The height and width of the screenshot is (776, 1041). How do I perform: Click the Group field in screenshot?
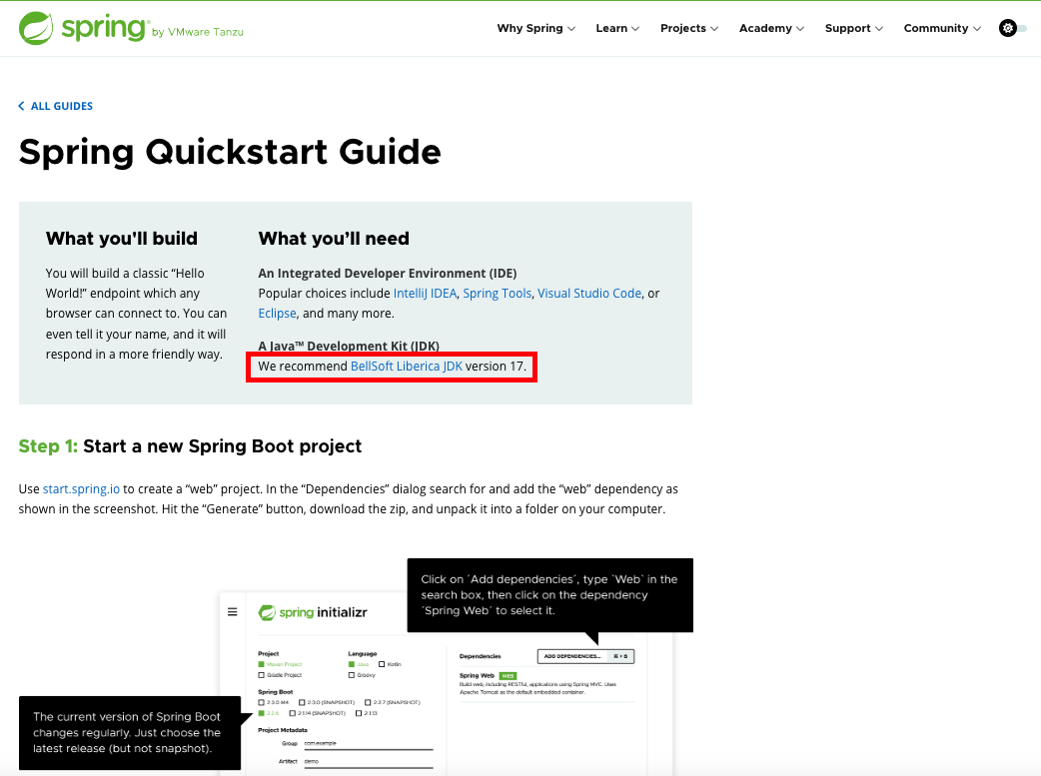point(369,744)
